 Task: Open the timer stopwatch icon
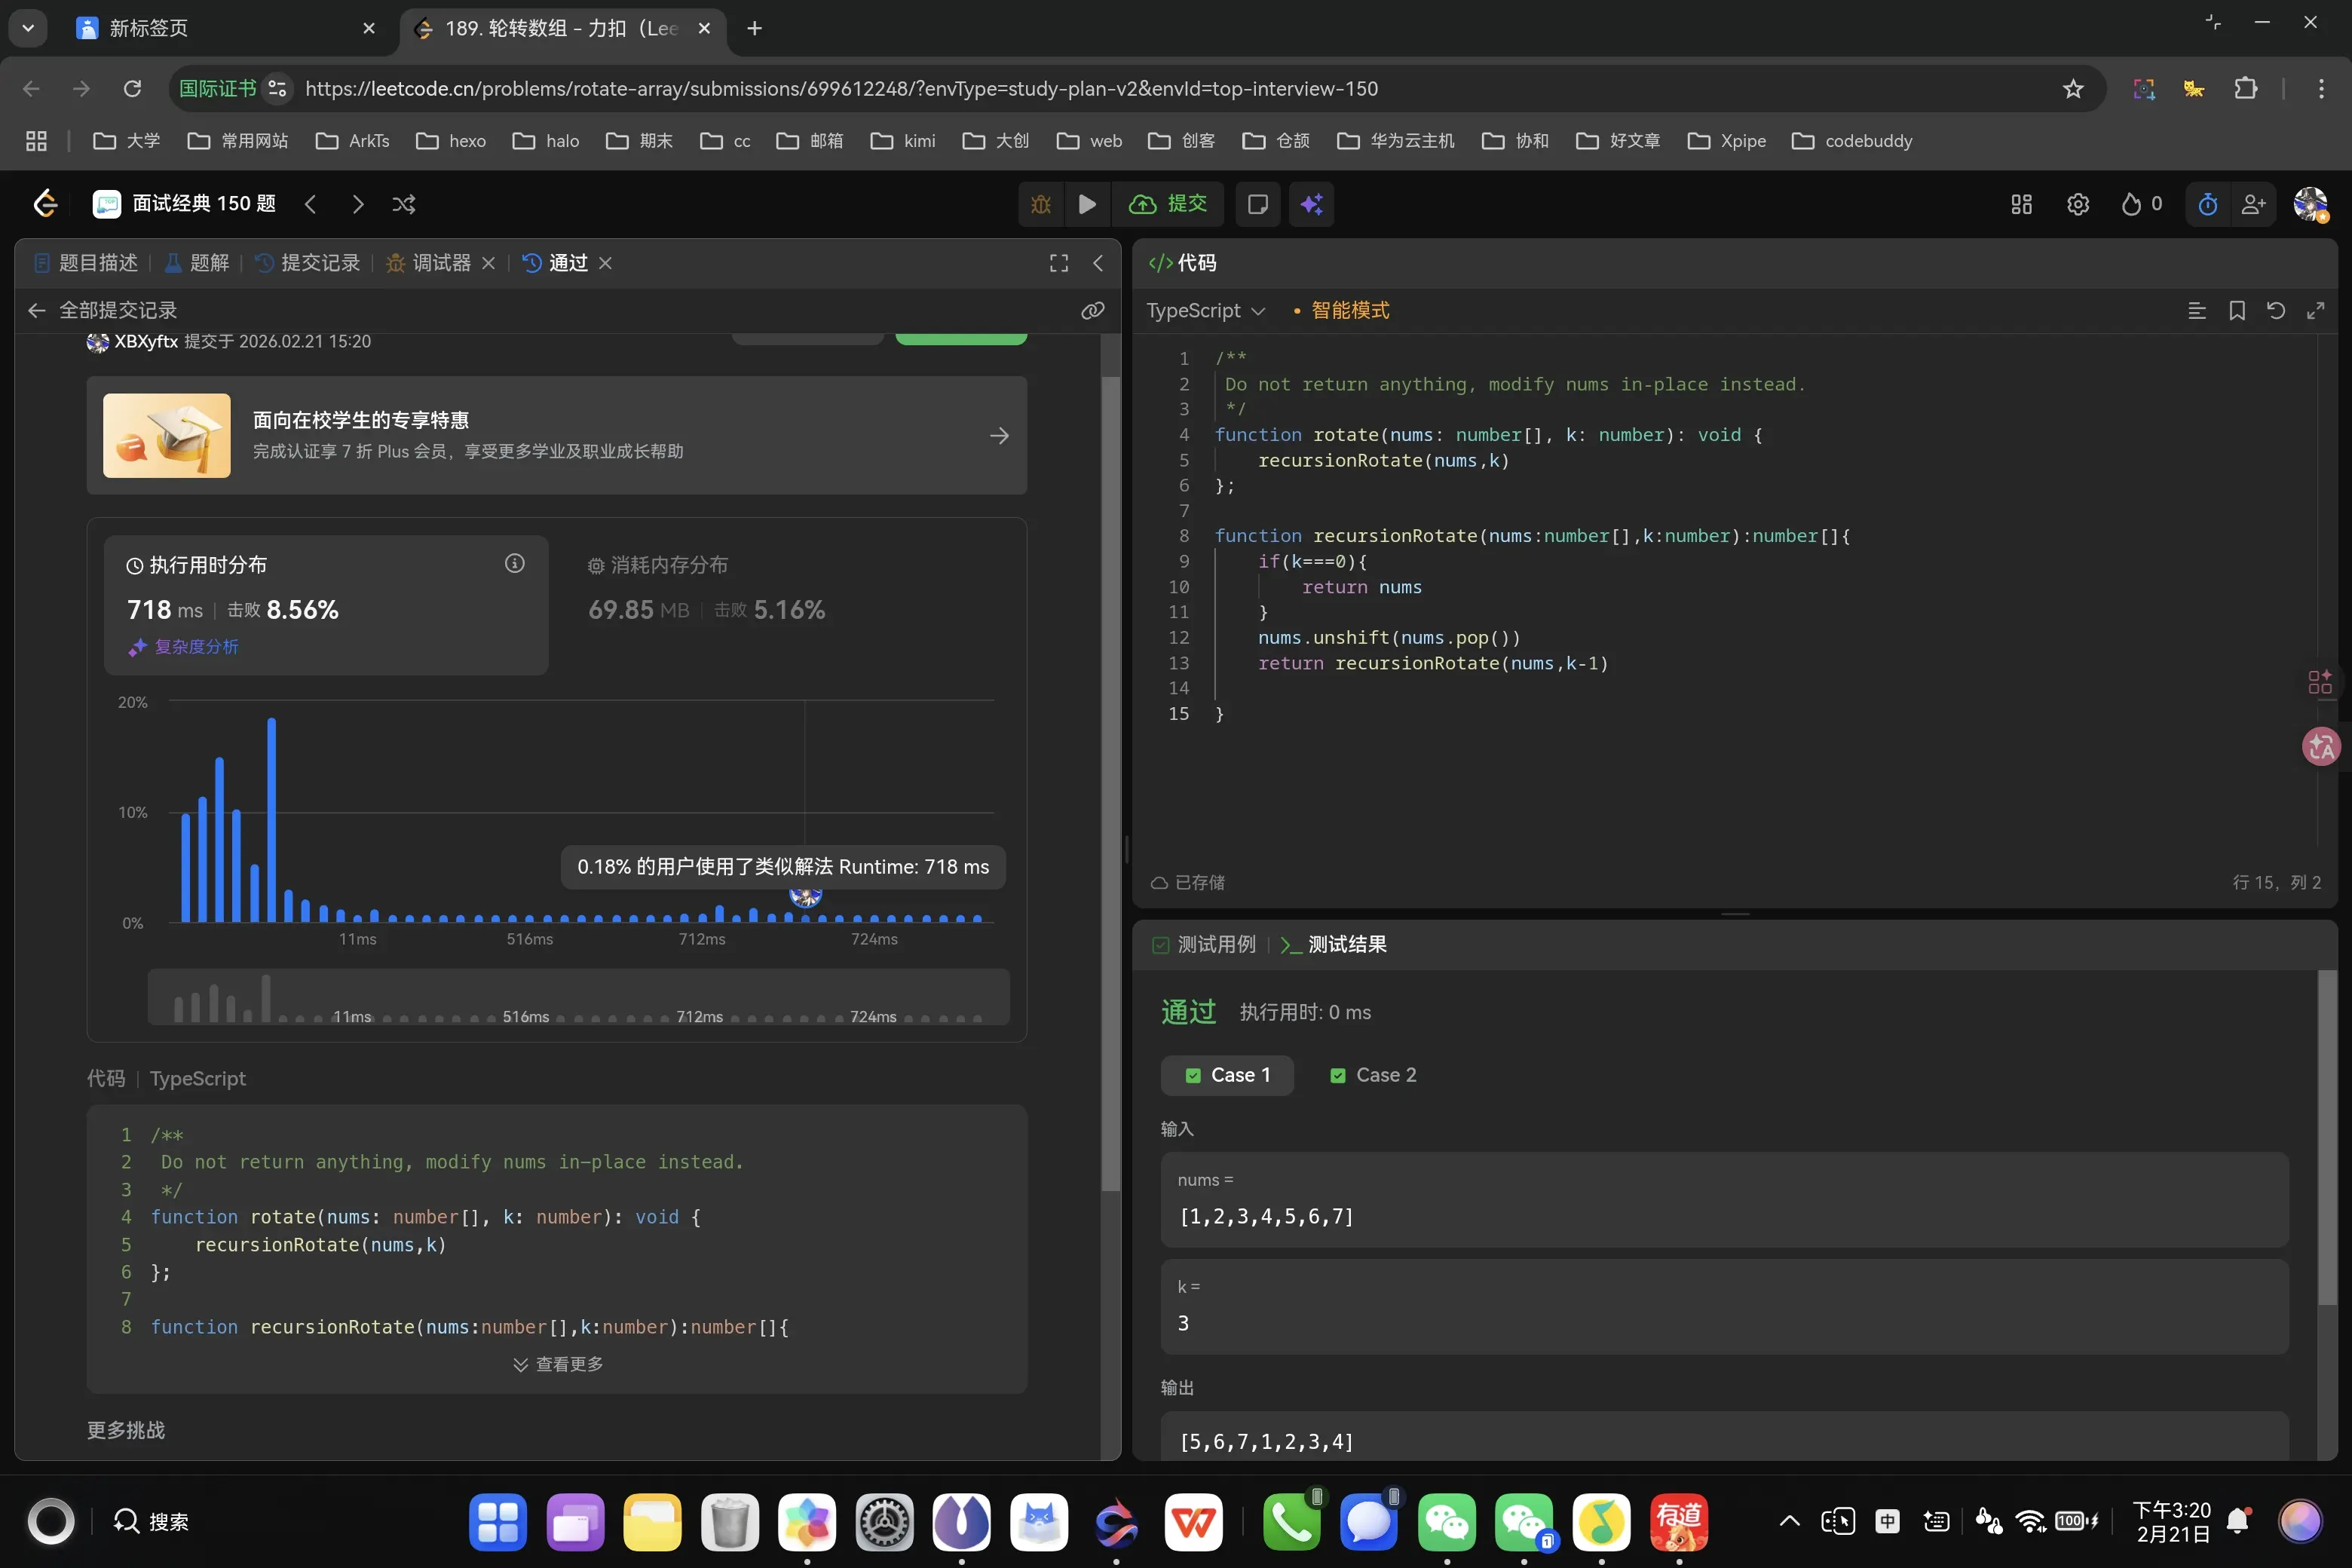2208,204
